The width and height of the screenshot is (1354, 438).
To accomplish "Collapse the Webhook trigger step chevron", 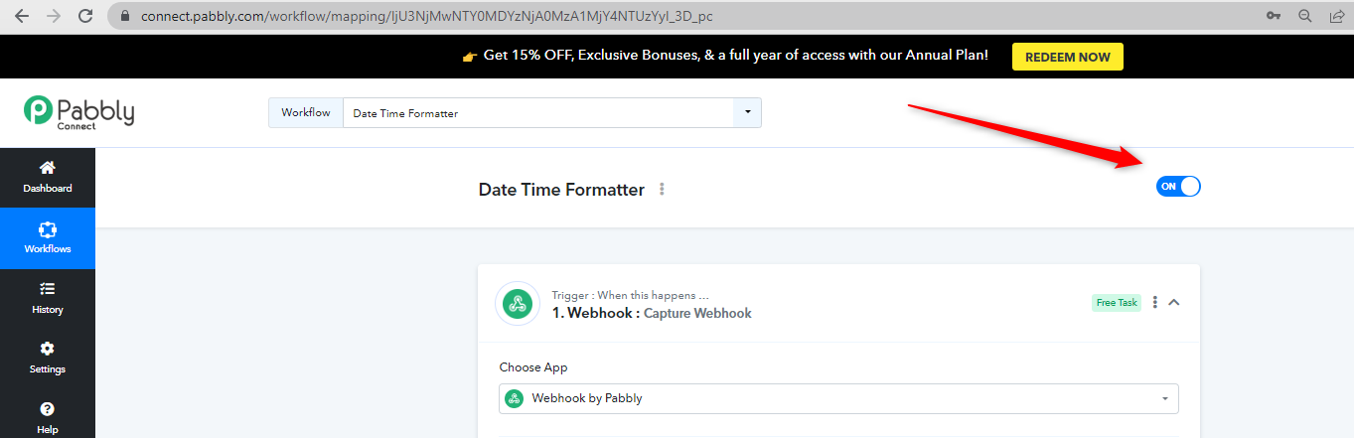I will pyautogui.click(x=1174, y=302).
